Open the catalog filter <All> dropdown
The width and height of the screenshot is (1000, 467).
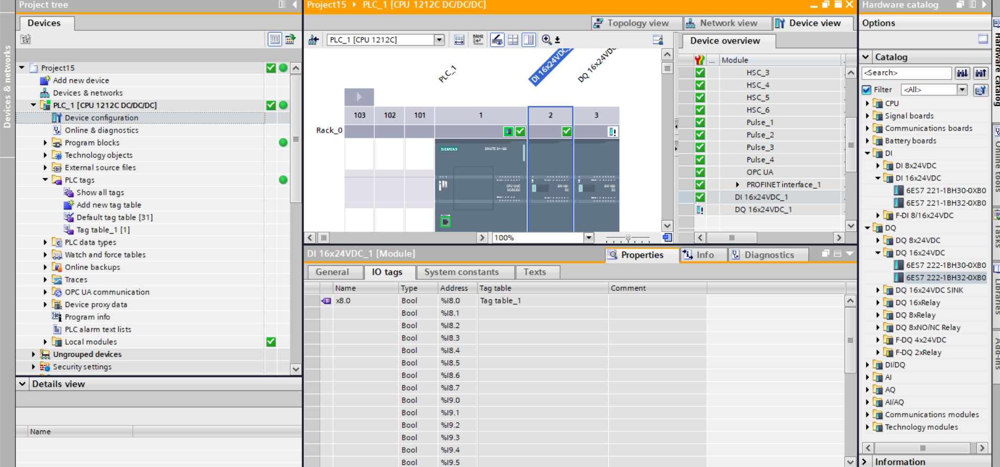(962, 90)
